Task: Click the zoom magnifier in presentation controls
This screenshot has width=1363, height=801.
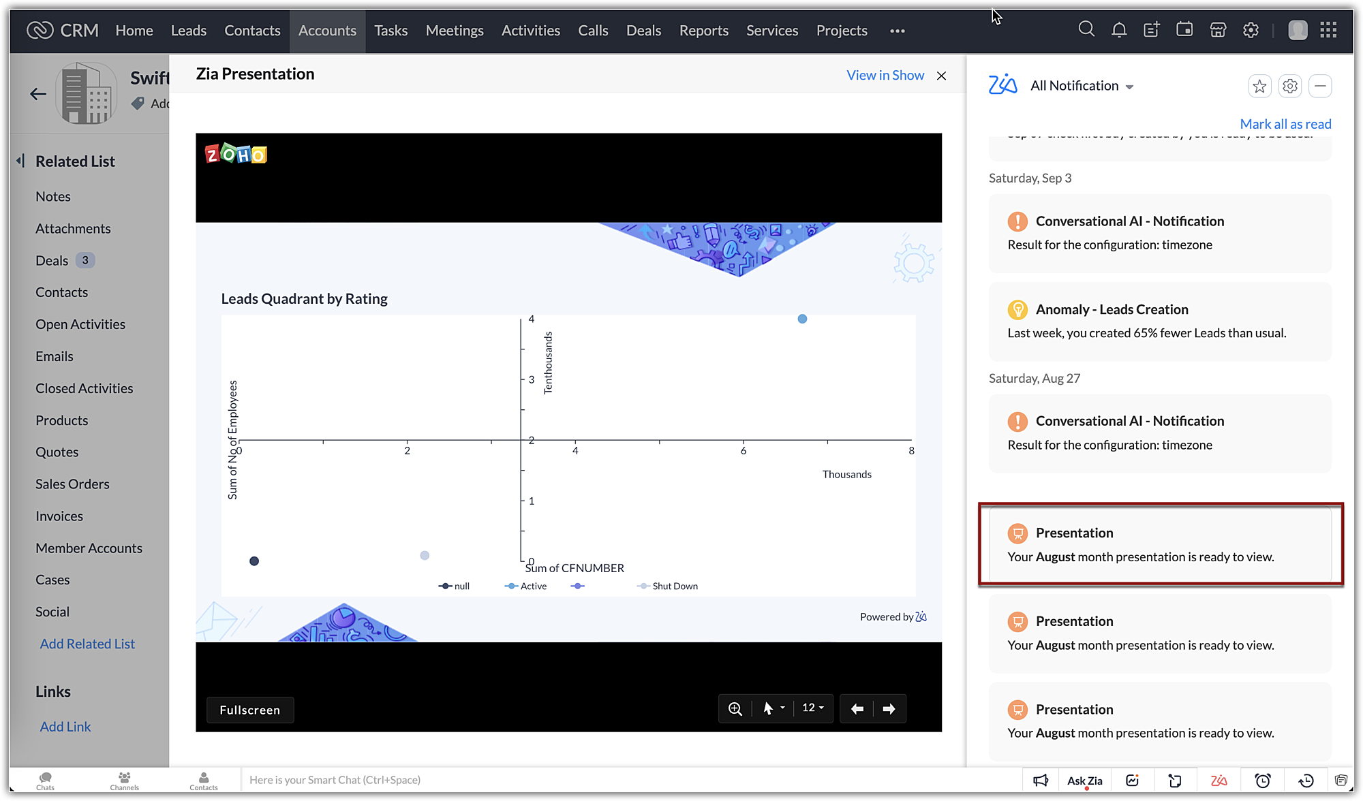Action: coord(735,709)
